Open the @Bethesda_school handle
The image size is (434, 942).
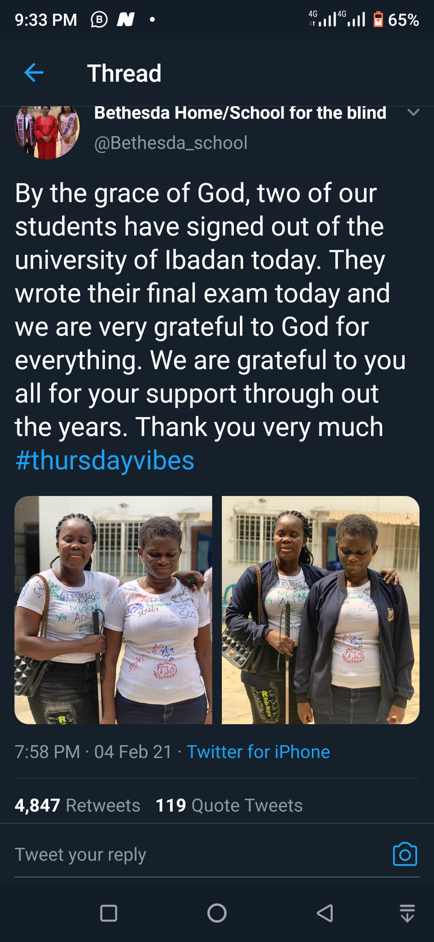tap(171, 143)
